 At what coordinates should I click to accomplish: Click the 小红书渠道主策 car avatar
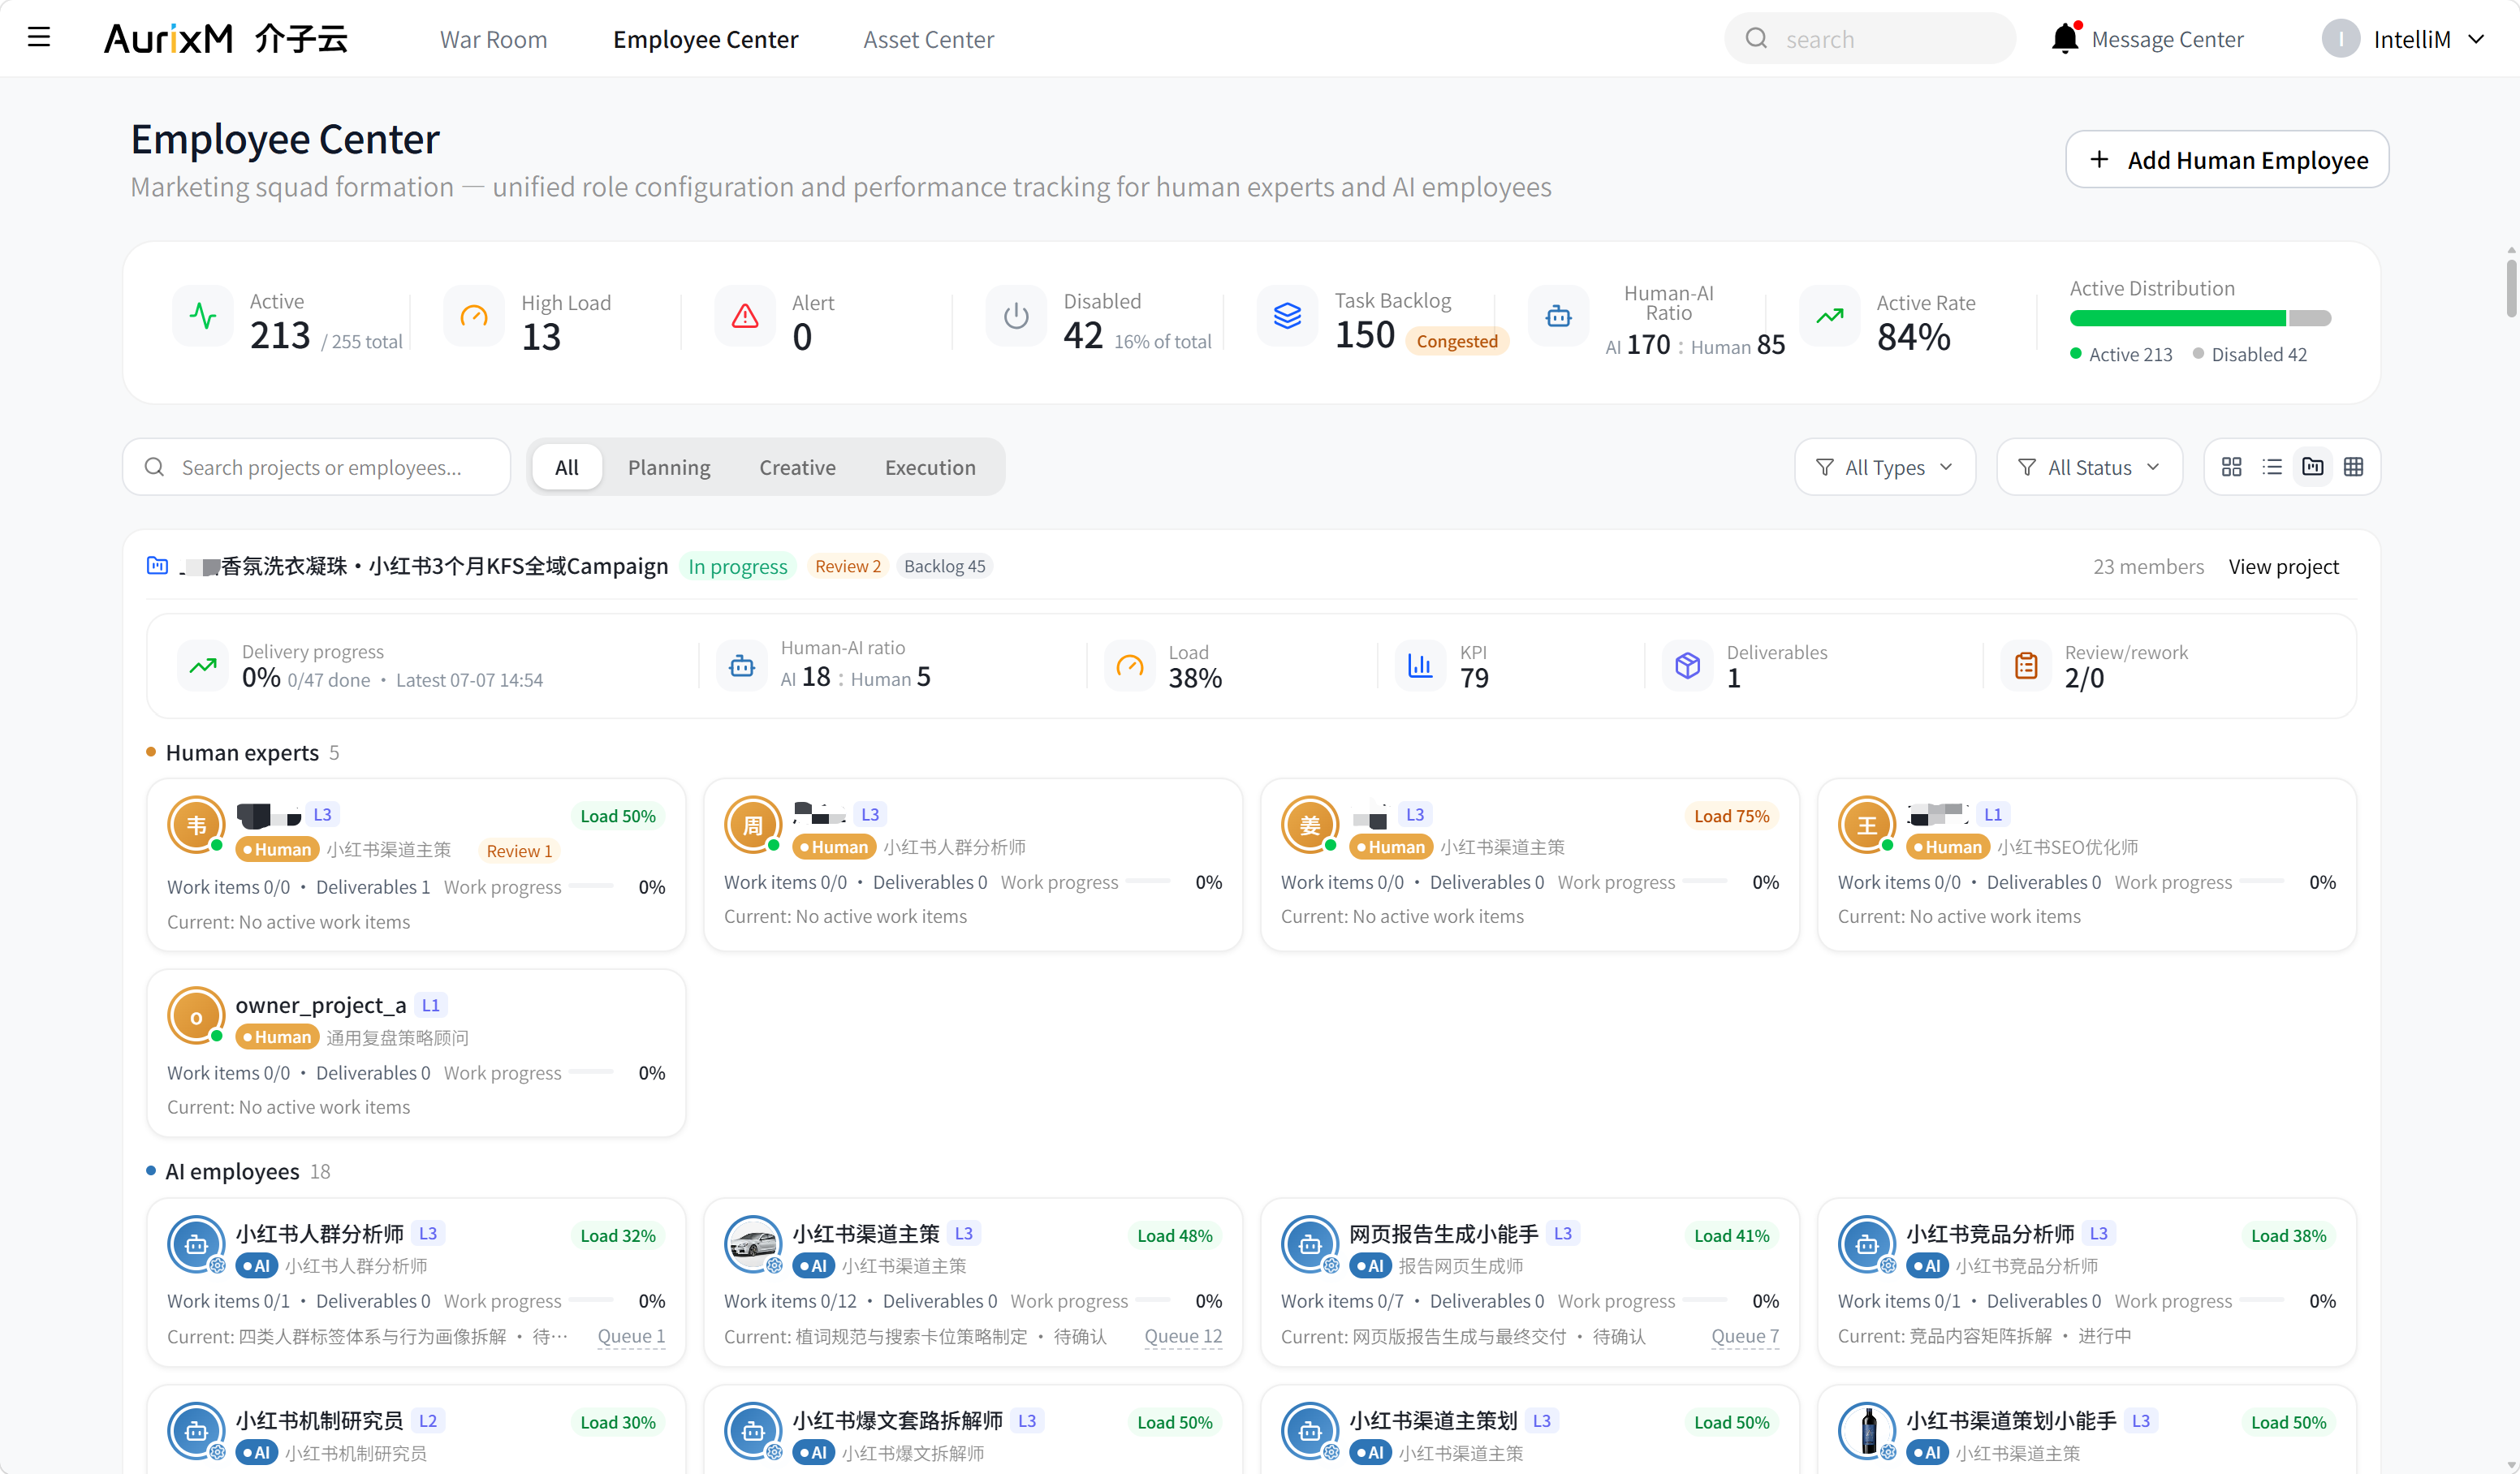(753, 1245)
